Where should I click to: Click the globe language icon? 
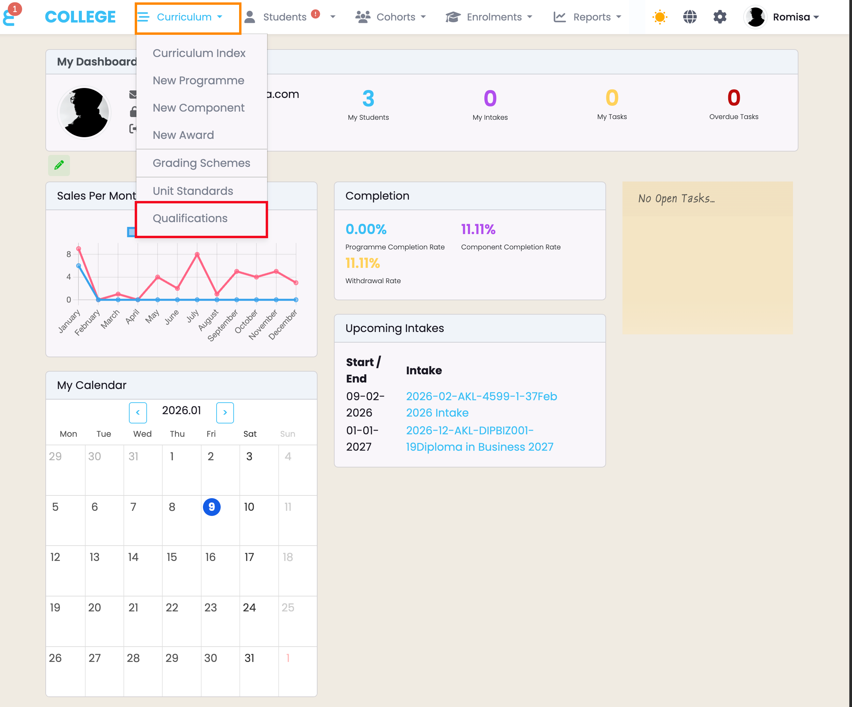pos(689,17)
